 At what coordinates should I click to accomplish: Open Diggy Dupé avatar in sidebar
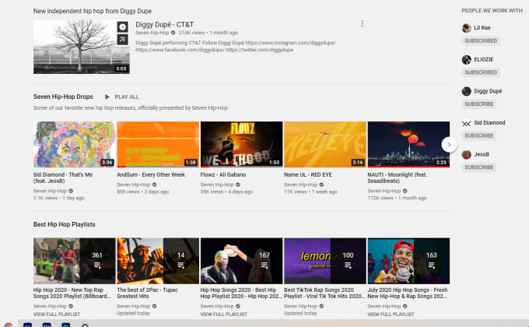click(466, 91)
